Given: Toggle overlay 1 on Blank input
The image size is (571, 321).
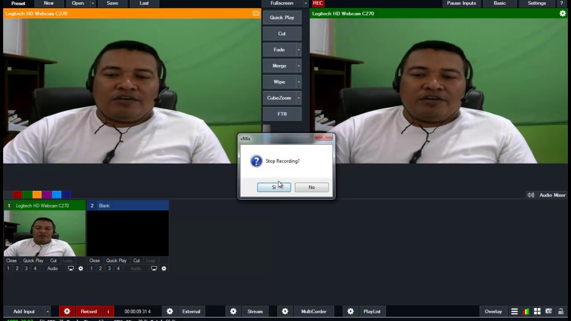Looking at the screenshot, I should click(91, 268).
